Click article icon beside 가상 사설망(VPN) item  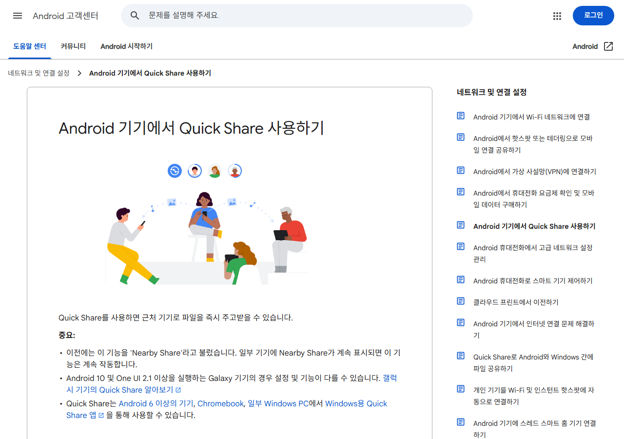(461, 170)
